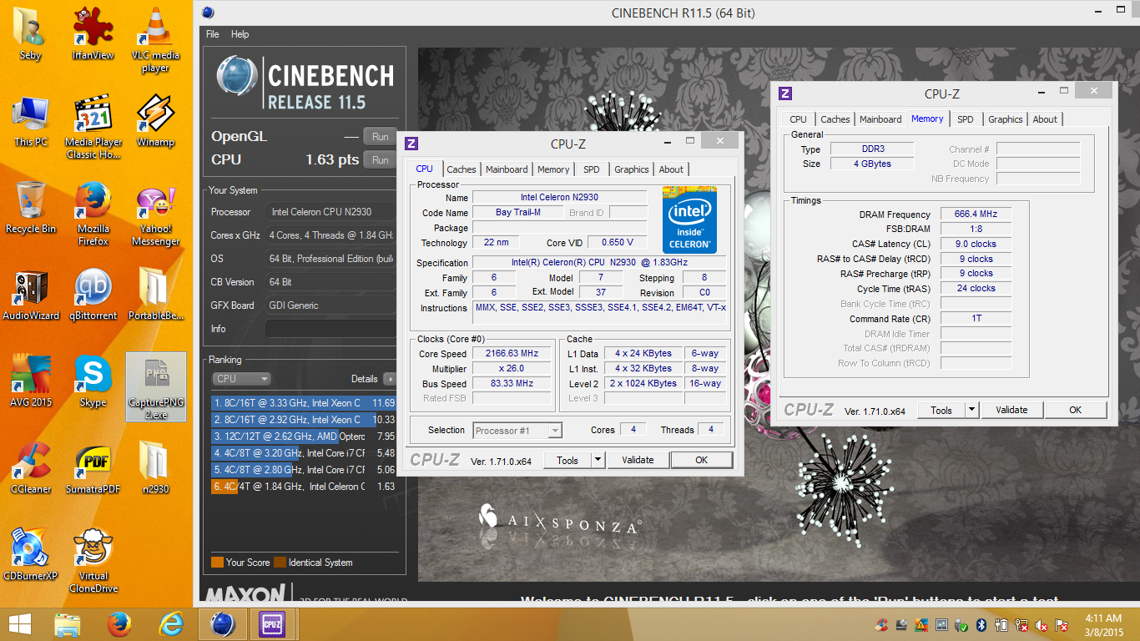The width and height of the screenshot is (1140, 641).
Task: Open Caches tab in Memory CPU-Z window
Action: point(835,119)
